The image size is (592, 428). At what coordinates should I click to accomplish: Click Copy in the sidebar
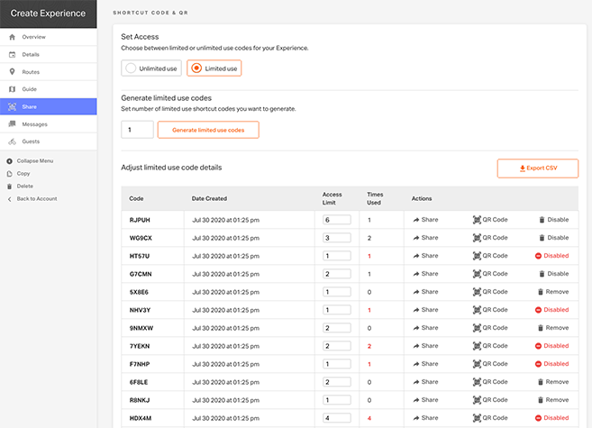(x=23, y=174)
